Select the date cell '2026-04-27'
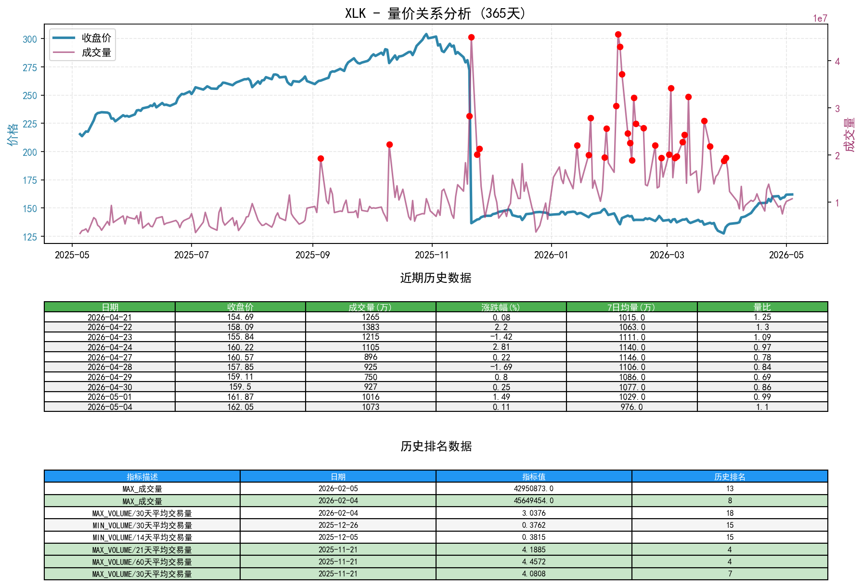 (x=110, y=357)
